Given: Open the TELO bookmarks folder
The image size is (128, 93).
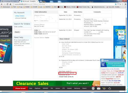Looking at the screenshot, I should point(14,7).
